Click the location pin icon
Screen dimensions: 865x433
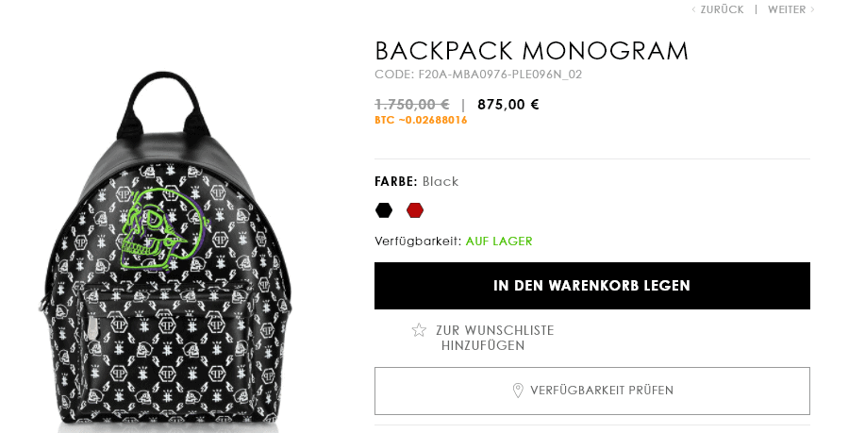pyautogui.click(x=518, y=391)
